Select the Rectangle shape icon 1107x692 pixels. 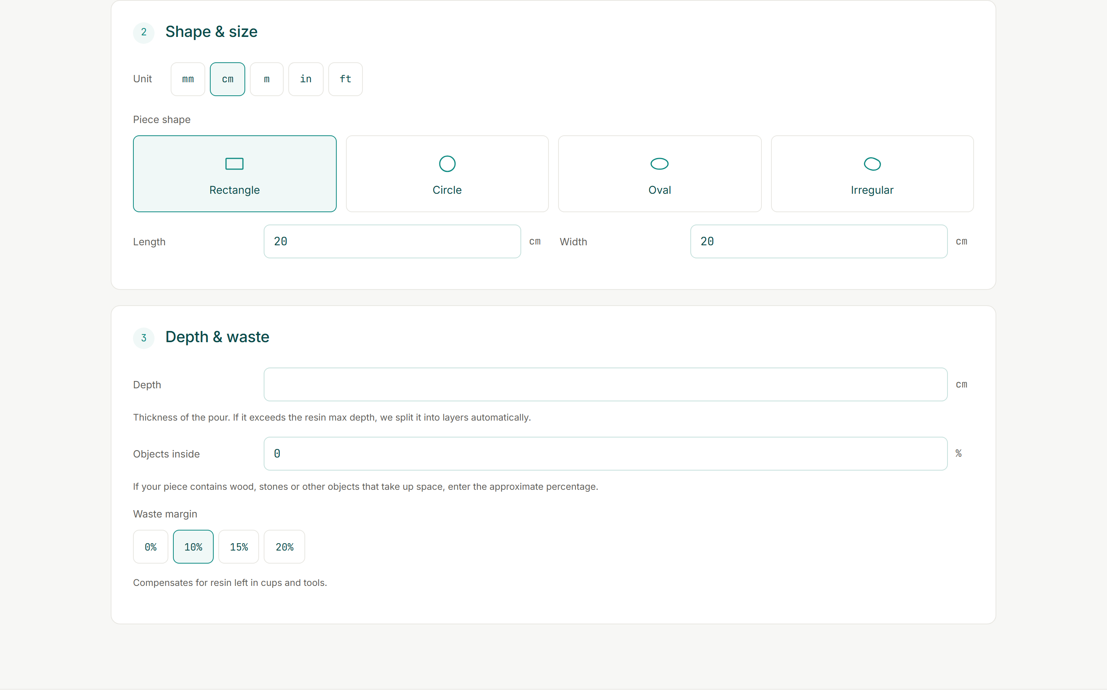point(234,164)
